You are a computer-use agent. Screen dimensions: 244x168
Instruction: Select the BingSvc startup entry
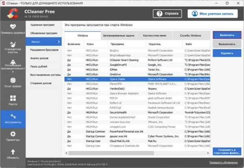coord(137,51)
